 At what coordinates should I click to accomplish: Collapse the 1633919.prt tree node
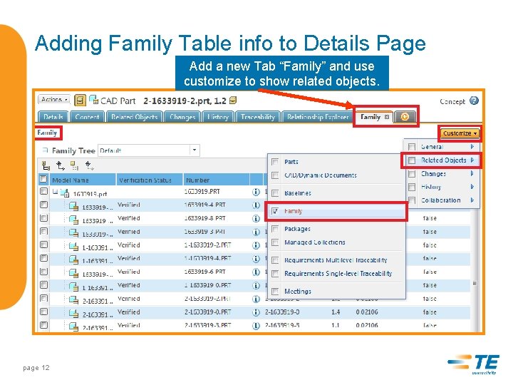point(56,192)
